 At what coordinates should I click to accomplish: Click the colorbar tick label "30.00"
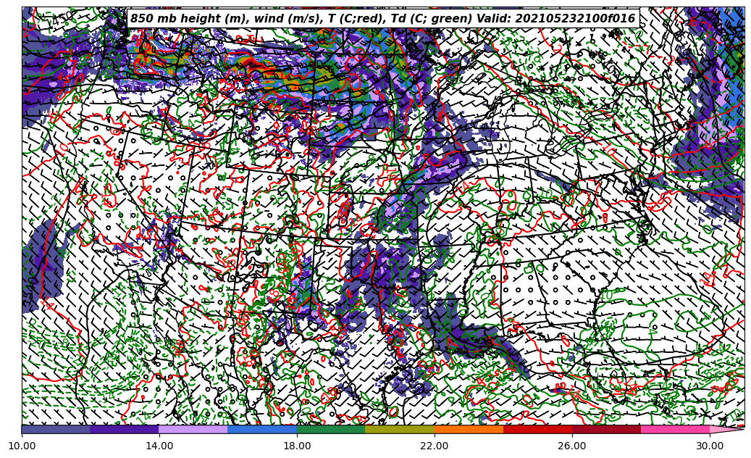click(710, 446)
